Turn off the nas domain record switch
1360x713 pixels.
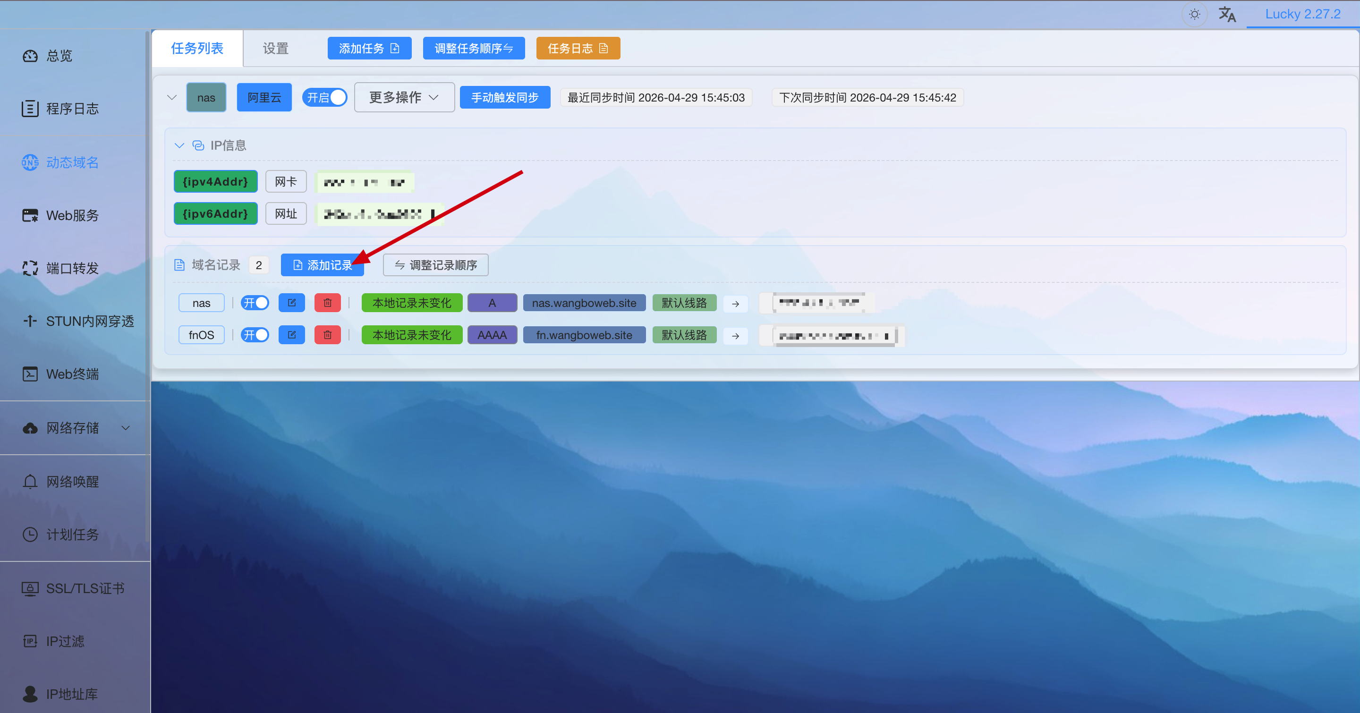point(255,303)
